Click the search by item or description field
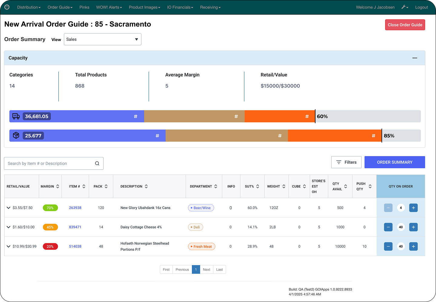This screenshot has height=302, width=436. [x=50, y=163]
